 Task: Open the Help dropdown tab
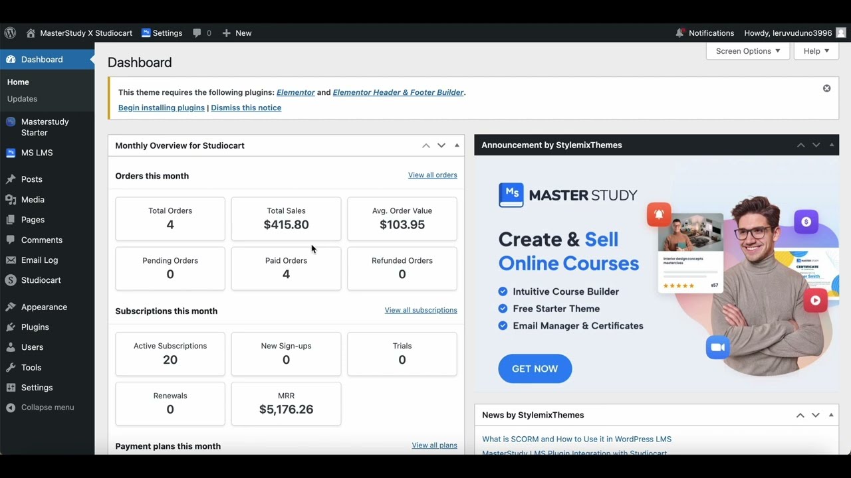pos(816,51)
